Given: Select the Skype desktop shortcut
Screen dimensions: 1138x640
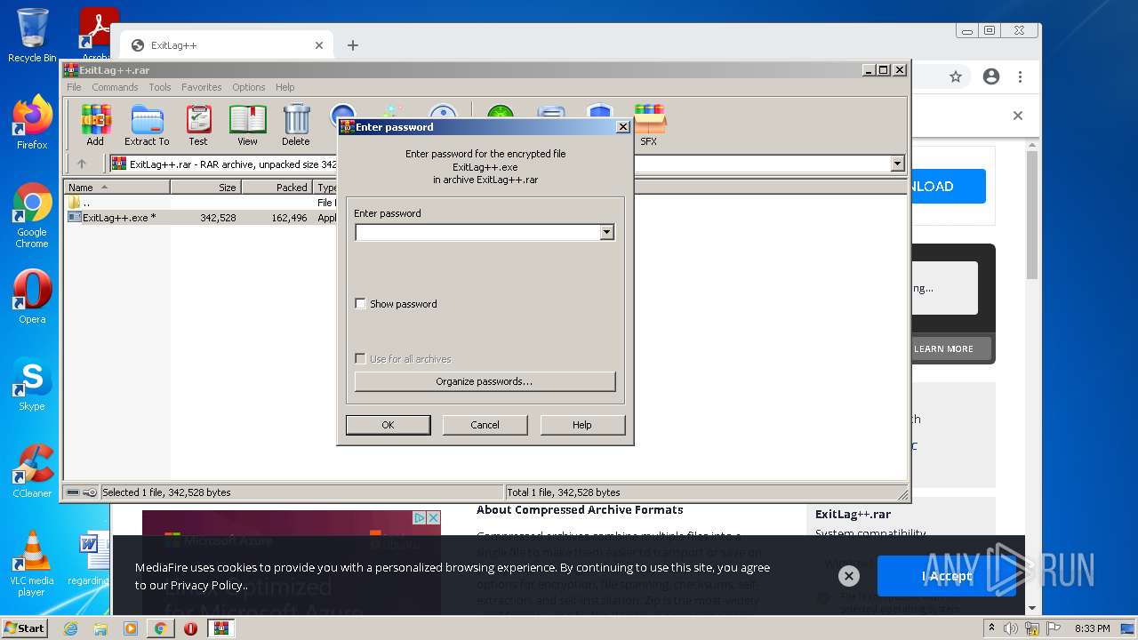Looking at the screenshot, I should (x=32, y=385).
